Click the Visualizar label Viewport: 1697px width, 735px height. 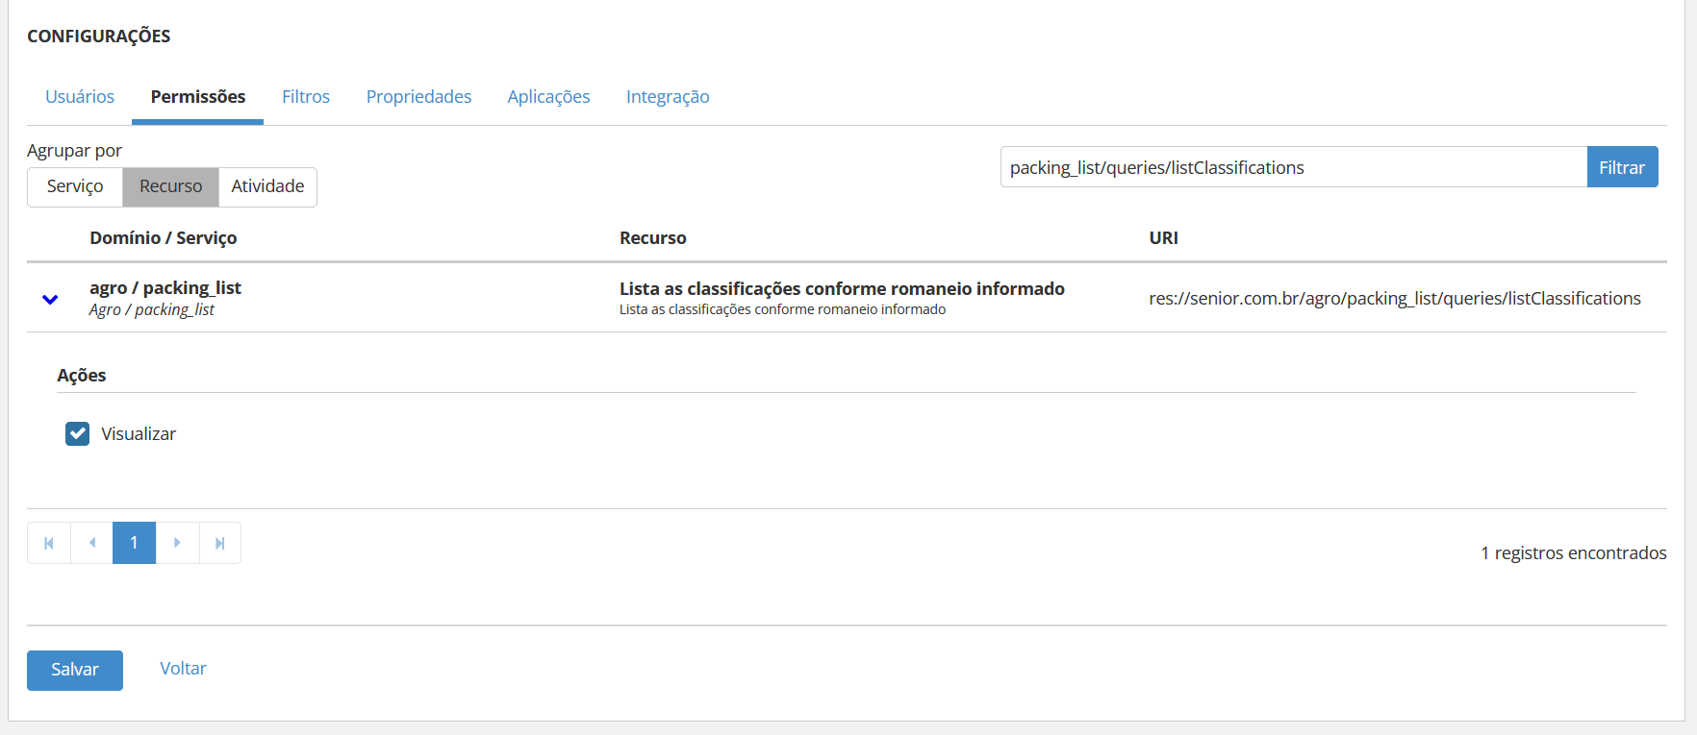tap(139, 434)
